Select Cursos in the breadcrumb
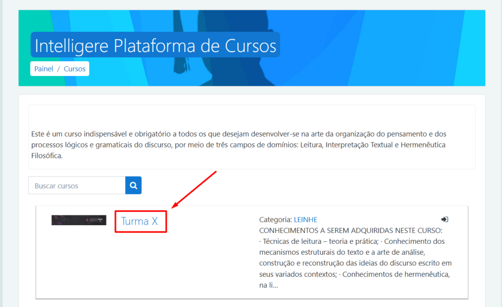Viewport: 502px width, 307px height. 75,69
